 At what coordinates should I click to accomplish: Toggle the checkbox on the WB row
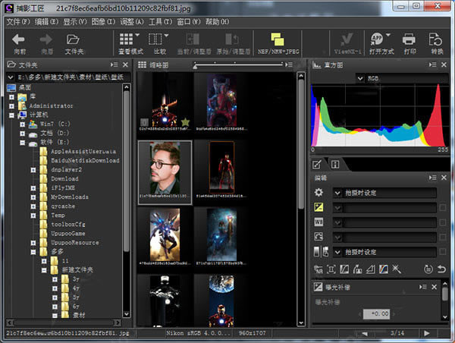pos(442,222)
